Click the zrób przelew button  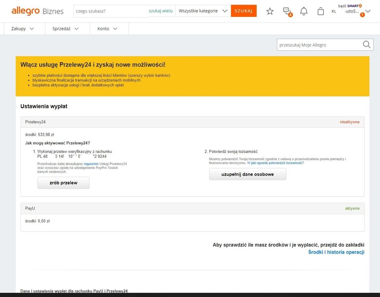pyautogui.click(x=63, y=183)
